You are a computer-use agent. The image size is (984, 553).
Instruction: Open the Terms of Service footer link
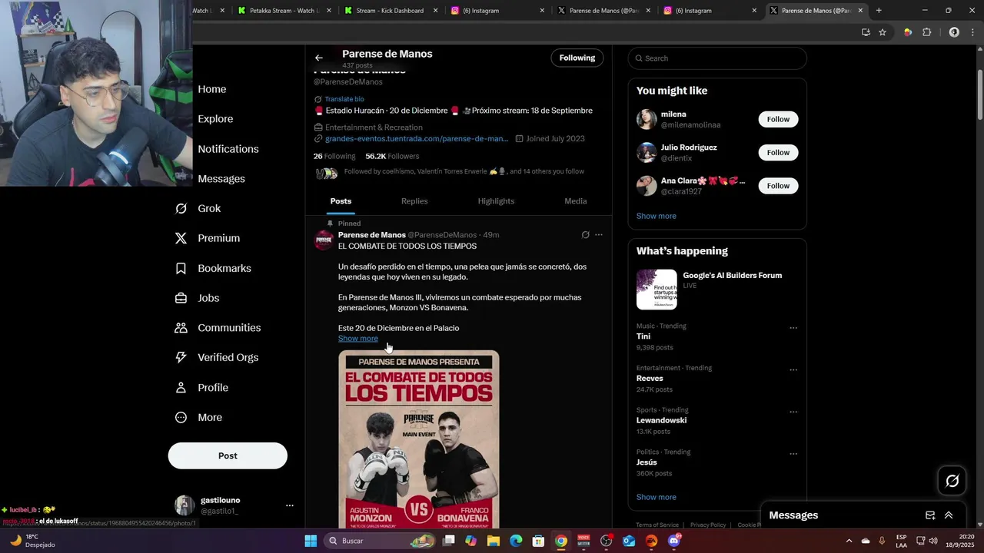coord(657,525)
